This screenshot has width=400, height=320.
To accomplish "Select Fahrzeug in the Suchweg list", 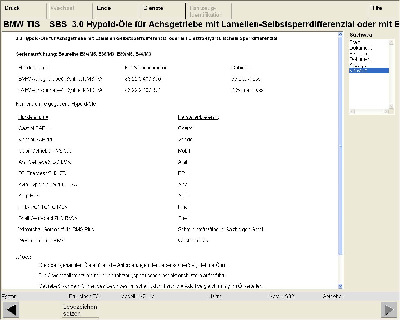I will [x=359, y=53].
